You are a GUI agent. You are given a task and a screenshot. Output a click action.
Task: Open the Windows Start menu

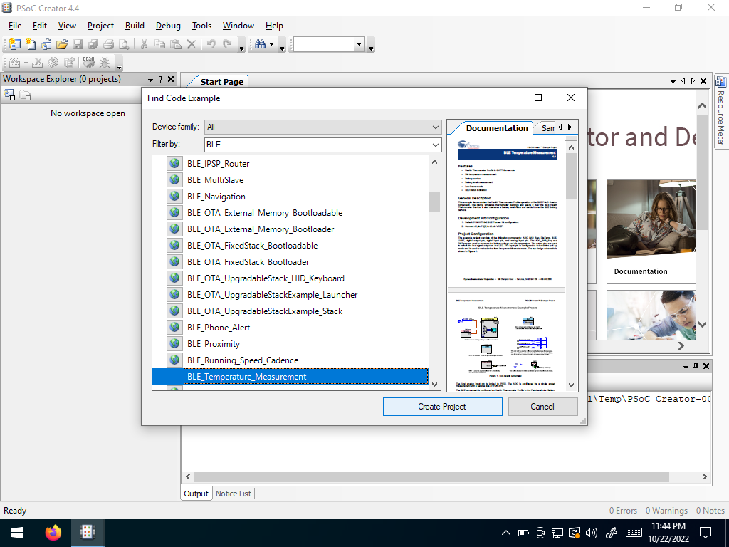[17, 532]
